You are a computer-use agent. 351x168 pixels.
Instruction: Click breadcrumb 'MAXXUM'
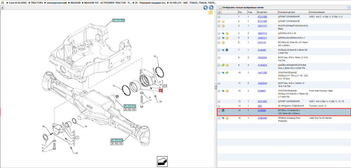point(75,2)
